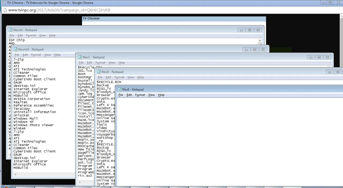Open Edit menu in filesE Notepad

pyautogui.click(x=129, y=95)
